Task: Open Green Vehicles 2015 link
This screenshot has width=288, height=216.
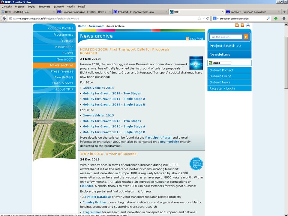Action: (98, 115)
